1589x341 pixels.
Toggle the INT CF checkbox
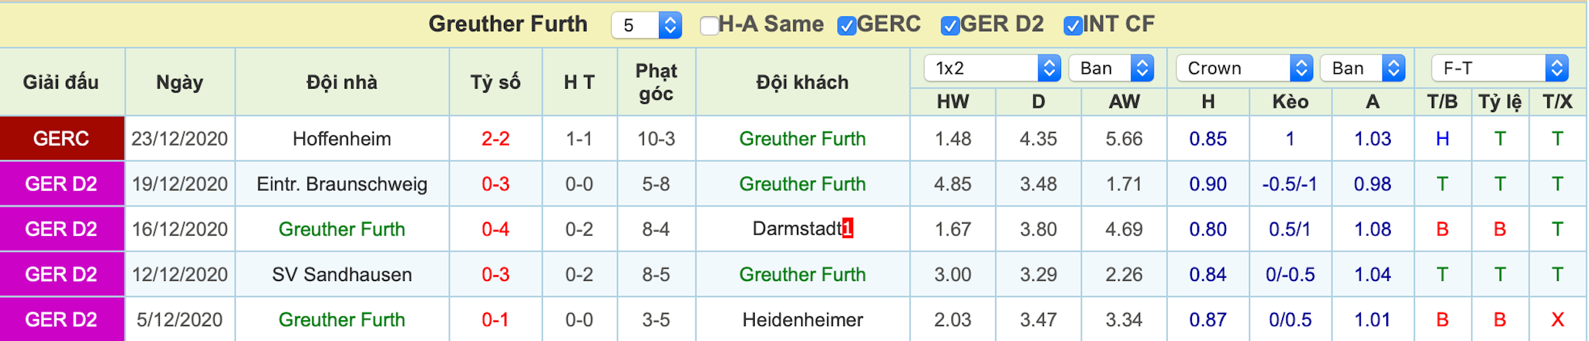point(1073,25)
